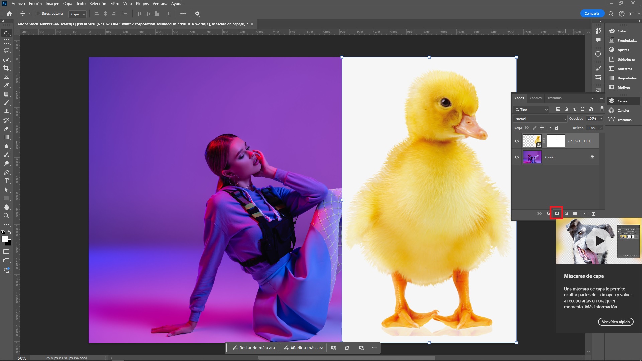
Task: Click the fx layer style icon
Action: click(548, 213)
